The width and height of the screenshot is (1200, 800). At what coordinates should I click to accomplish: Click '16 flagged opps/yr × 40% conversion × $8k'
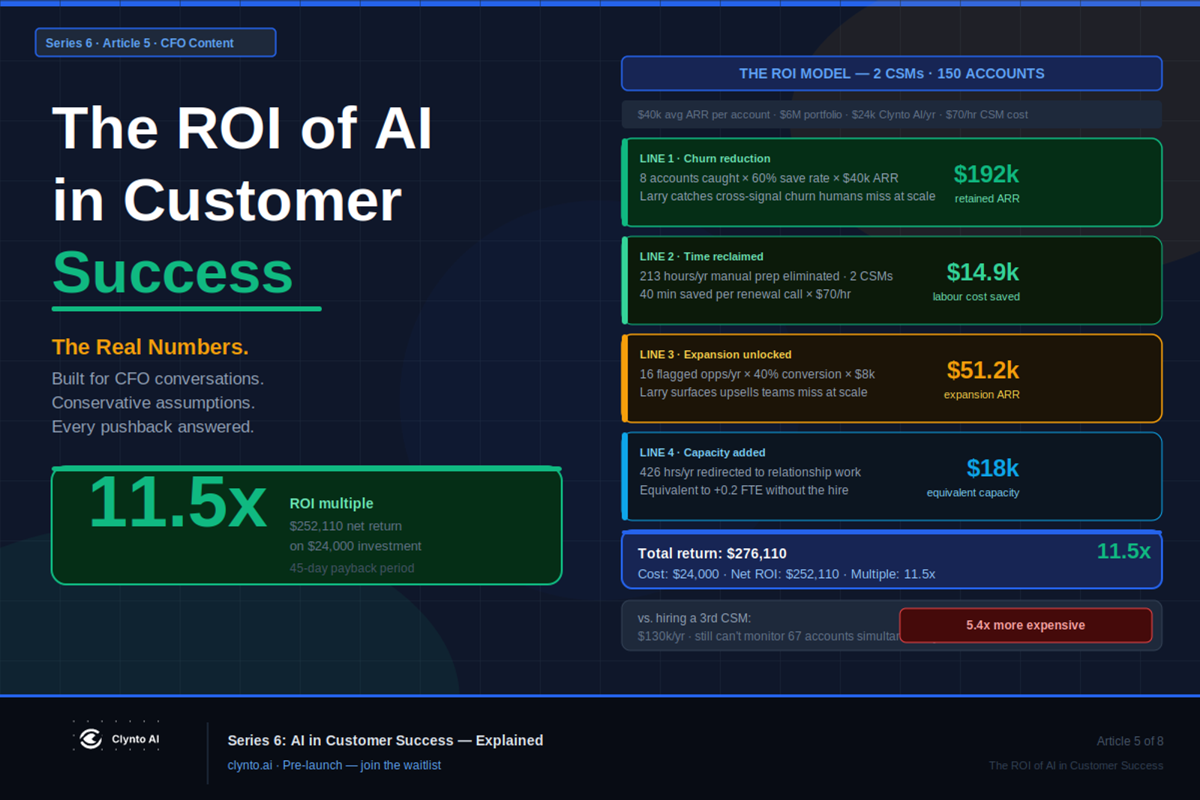click(x=757, y=374)
